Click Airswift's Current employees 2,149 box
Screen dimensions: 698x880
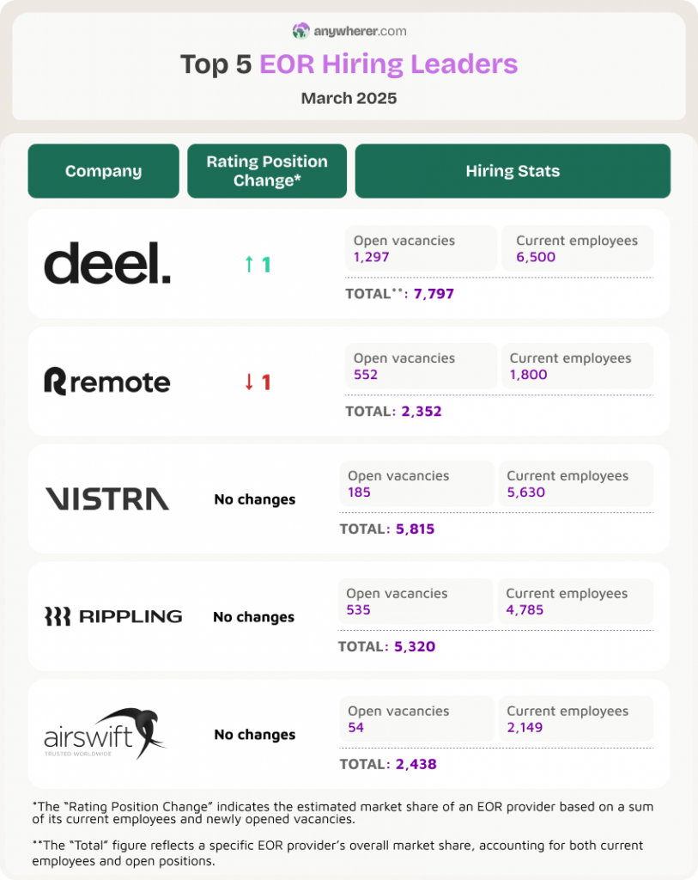[575, 719]
